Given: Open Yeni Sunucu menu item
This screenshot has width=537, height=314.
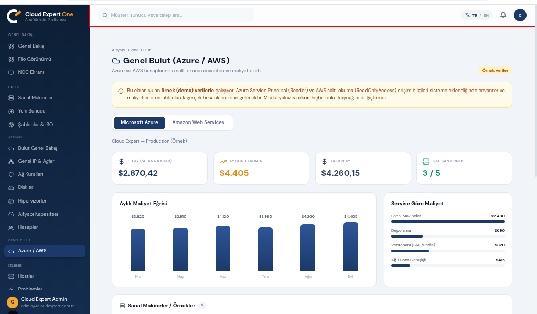Looking at the screenshot, I should [x=45, y=111].
